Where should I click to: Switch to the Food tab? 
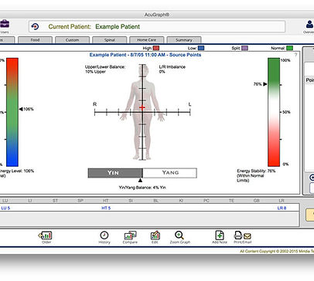35,40
